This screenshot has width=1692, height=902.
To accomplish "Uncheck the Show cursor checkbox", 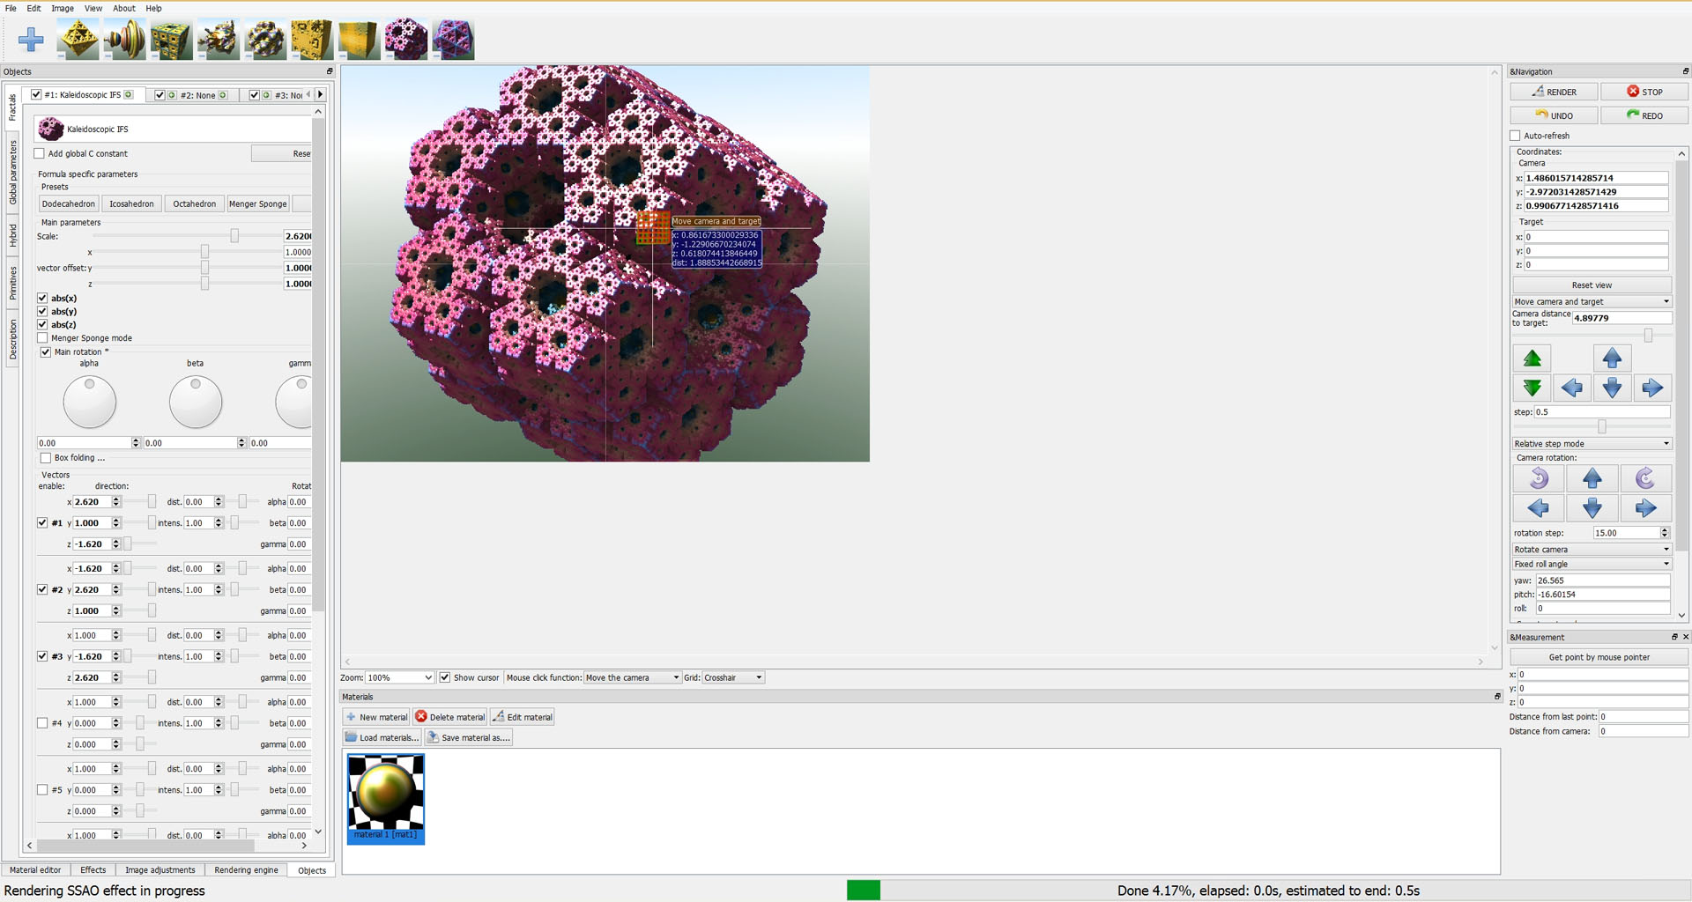I will pos(445,677).
